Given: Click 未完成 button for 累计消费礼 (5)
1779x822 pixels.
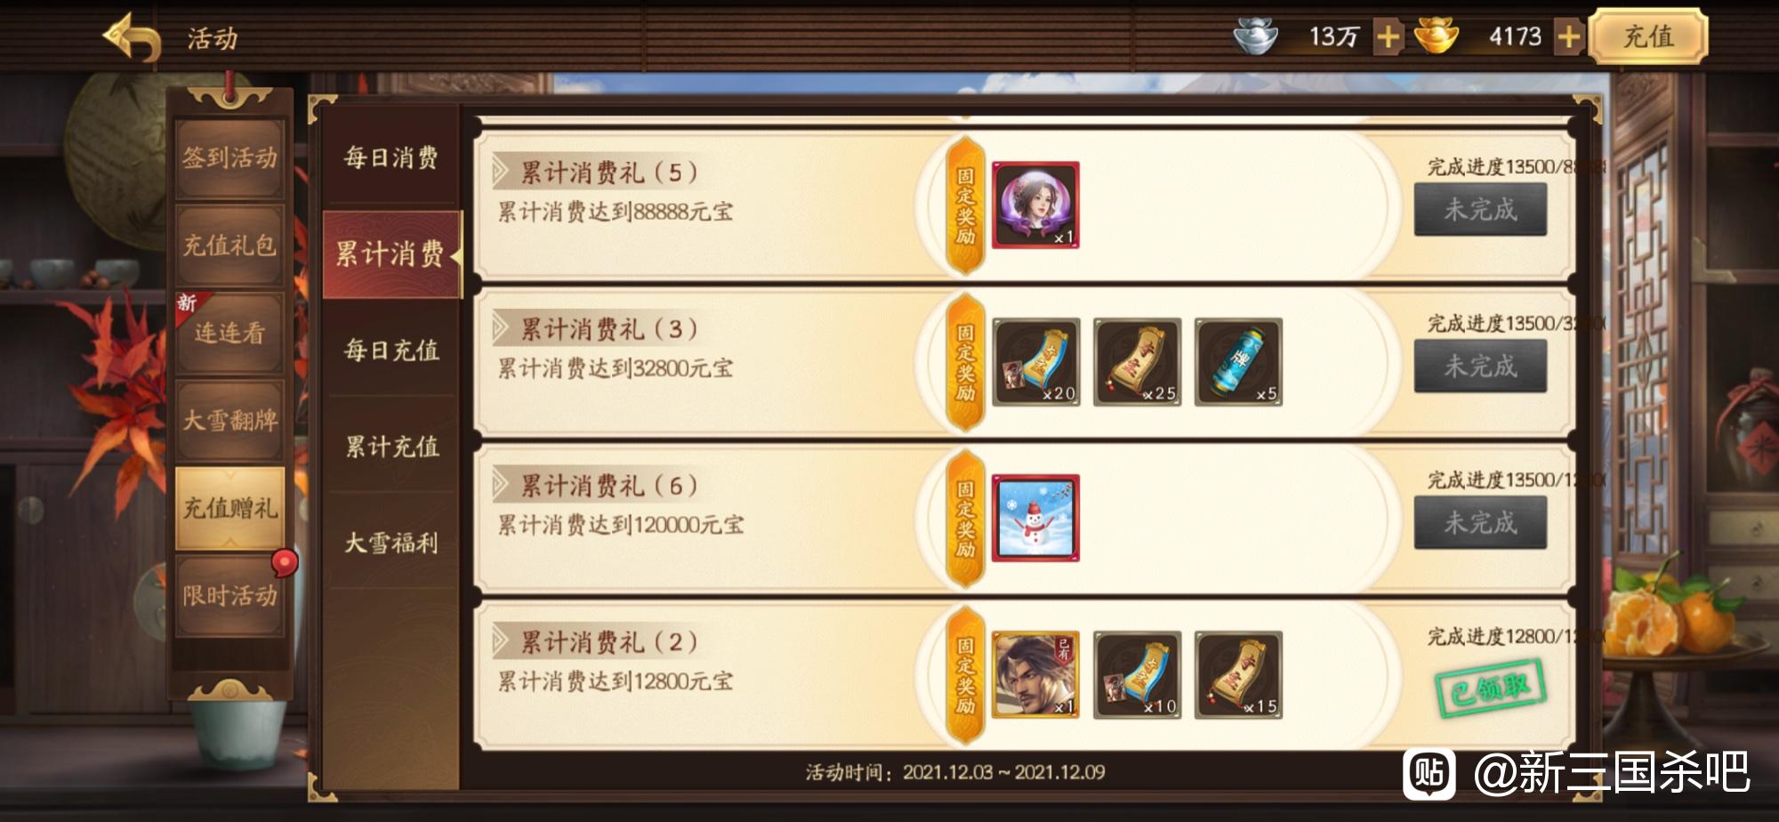Looking at the screenshot, I should point(1480,210).
